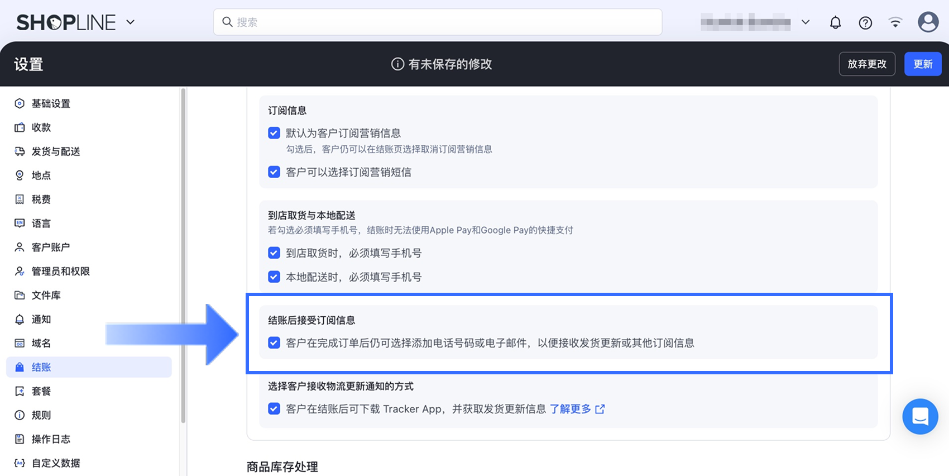Click the external link icon after 了解更多
This screenshot has height=476, width=949.
[600, 409]
